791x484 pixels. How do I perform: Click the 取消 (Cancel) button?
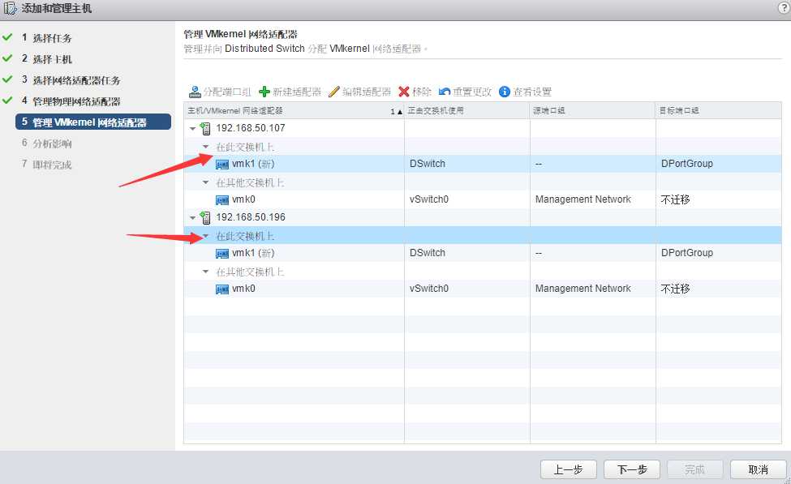759,469
